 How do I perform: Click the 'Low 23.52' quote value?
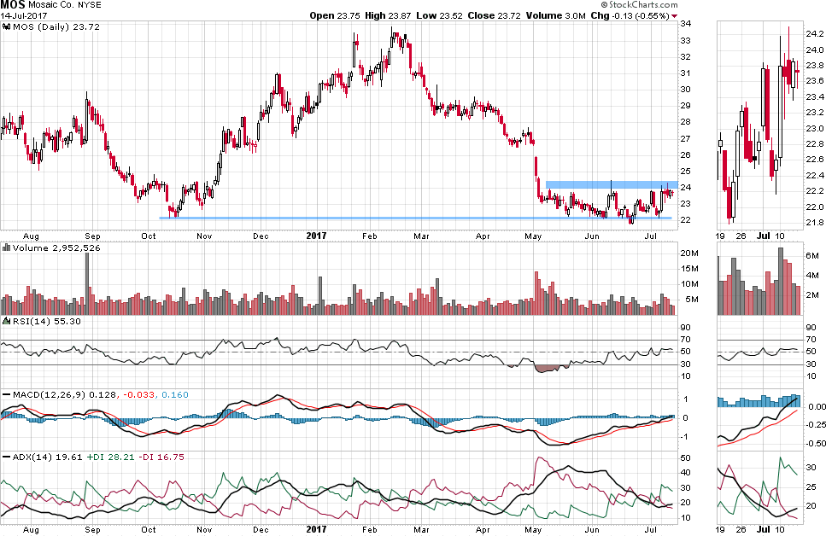(439, 15)
